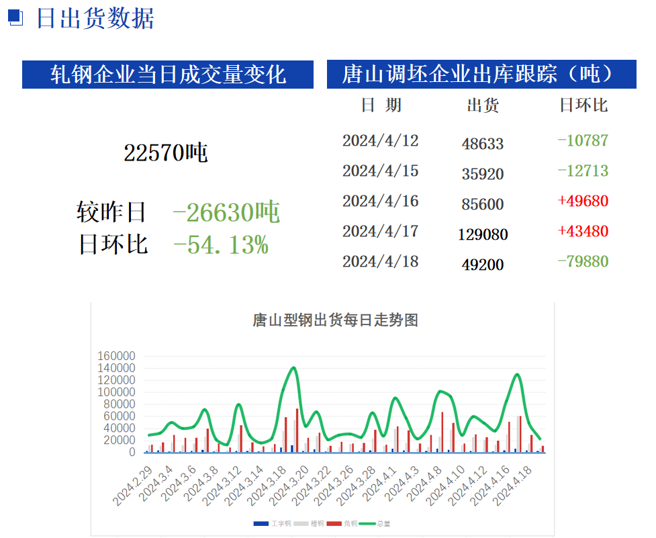This screenshot has height=538, width=656.
Task: Click the -26630吨 change from yesterday
Action: pyautogui.click(x=226, y=213)
